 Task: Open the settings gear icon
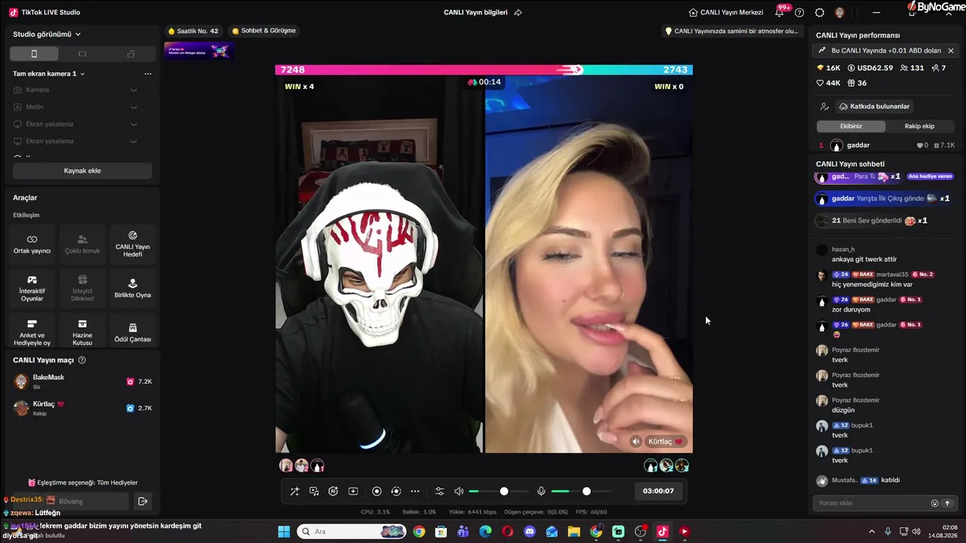[820, 12]
